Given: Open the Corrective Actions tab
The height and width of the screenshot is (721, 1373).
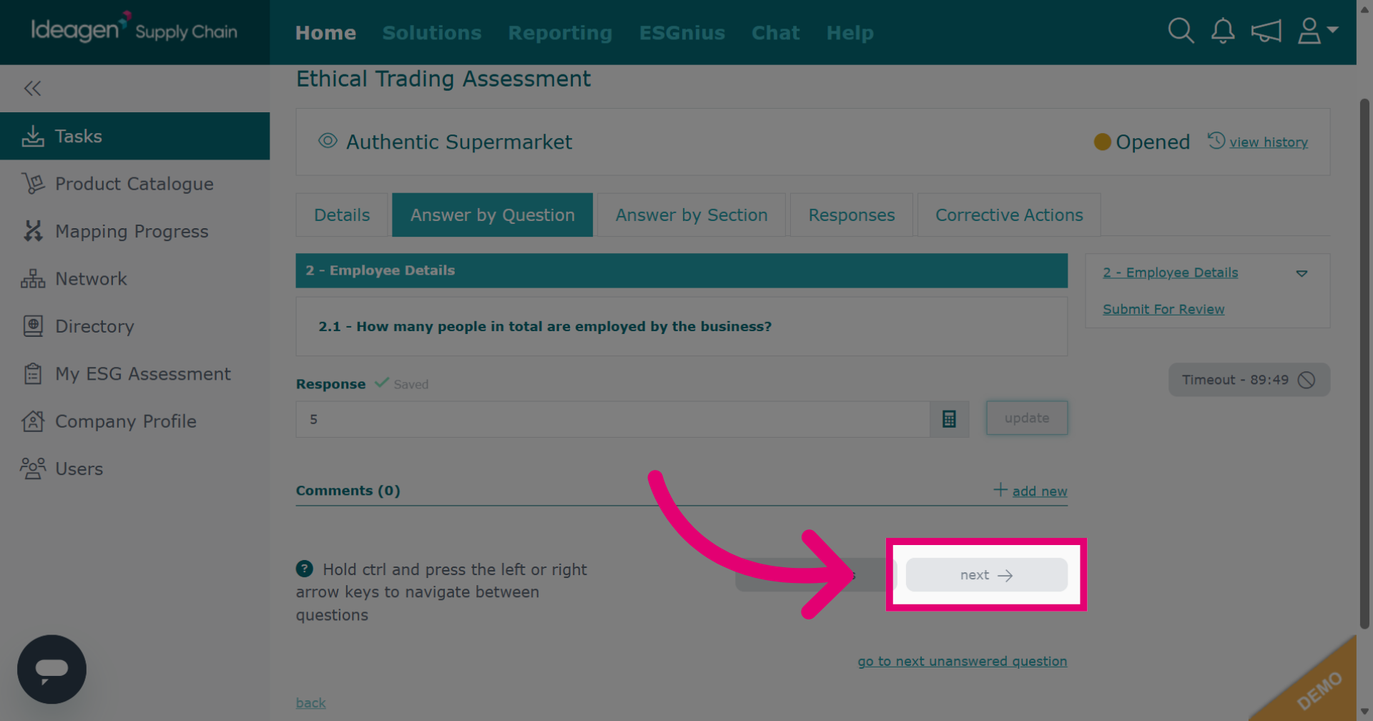Looking at the screenshot, I should [1009, 215].
